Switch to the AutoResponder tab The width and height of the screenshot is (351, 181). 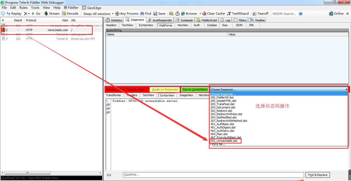160,20
